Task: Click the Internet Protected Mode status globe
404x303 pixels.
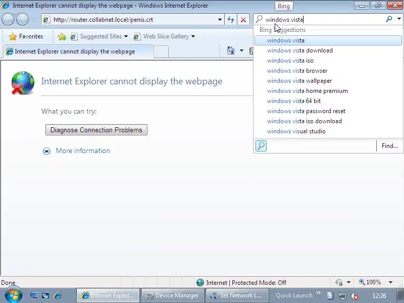Action: (200, 283)
